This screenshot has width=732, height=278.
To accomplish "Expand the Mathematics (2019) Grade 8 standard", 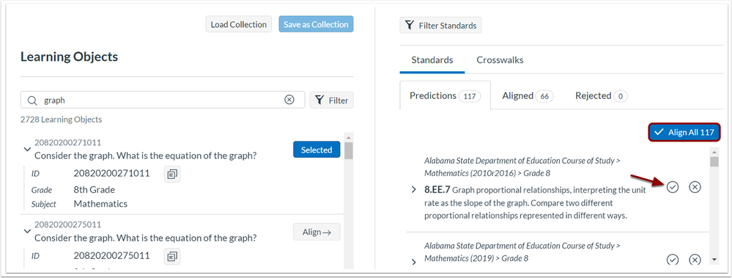I will click(x=413, y=262).
